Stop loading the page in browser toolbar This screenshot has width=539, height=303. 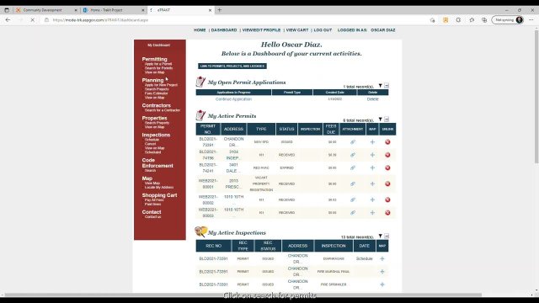point(32,20)
